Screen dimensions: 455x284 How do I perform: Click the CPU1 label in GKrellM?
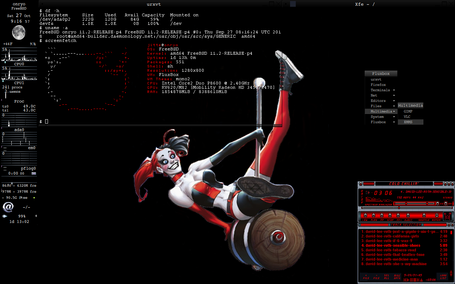click(x=19, y=83)
